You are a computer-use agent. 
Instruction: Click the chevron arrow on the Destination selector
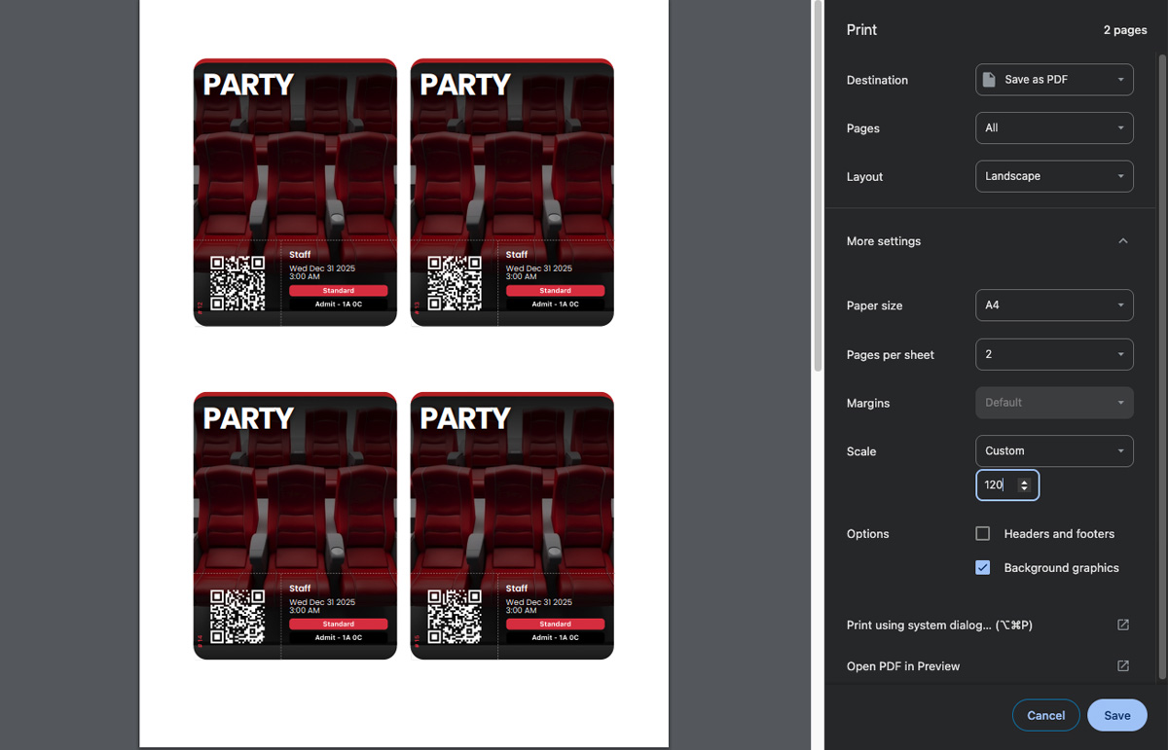pos(1121,80)
